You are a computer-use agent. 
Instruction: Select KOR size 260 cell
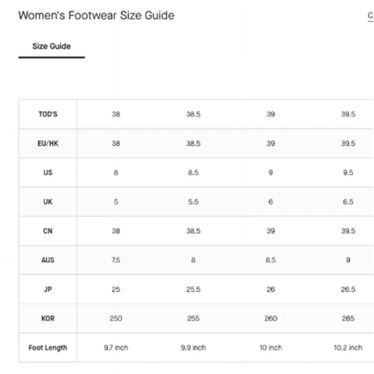pos(270,318)
